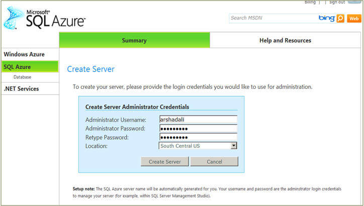The width and height of the screenshot is (364, 206).
Task: Click the Administrator Password field
Action: [x=198, y=128]
